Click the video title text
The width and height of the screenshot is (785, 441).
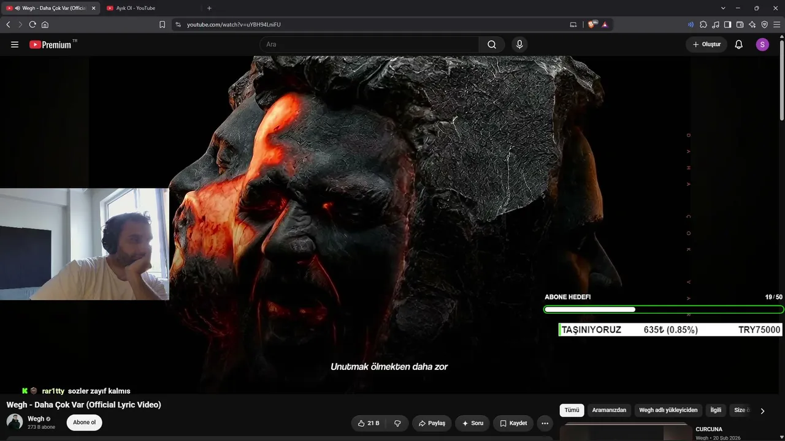(x=83, y=405)
